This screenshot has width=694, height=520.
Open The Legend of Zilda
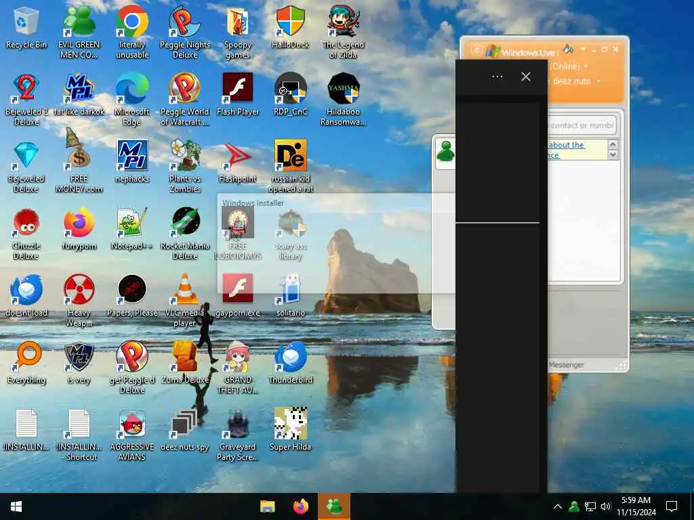click(343, 31)
